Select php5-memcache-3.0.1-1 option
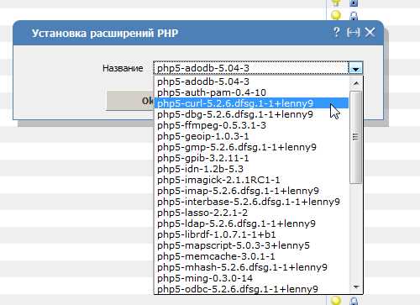 [x=251, y=256]
